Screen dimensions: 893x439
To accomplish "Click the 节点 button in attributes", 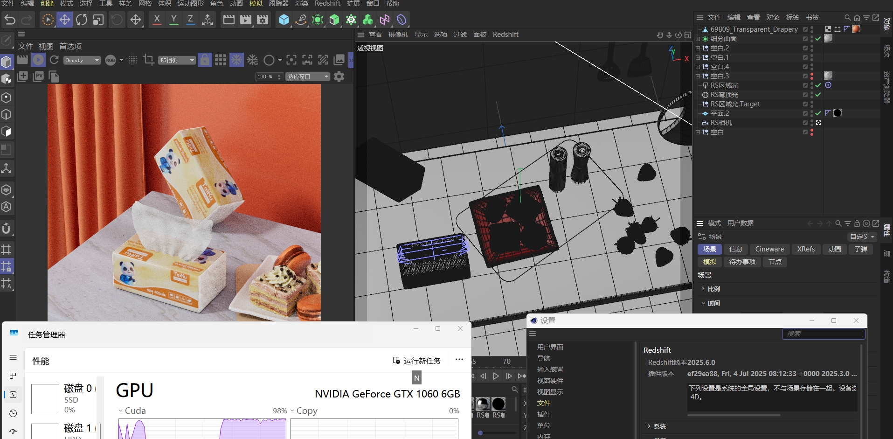I will [x=775, y=262].
